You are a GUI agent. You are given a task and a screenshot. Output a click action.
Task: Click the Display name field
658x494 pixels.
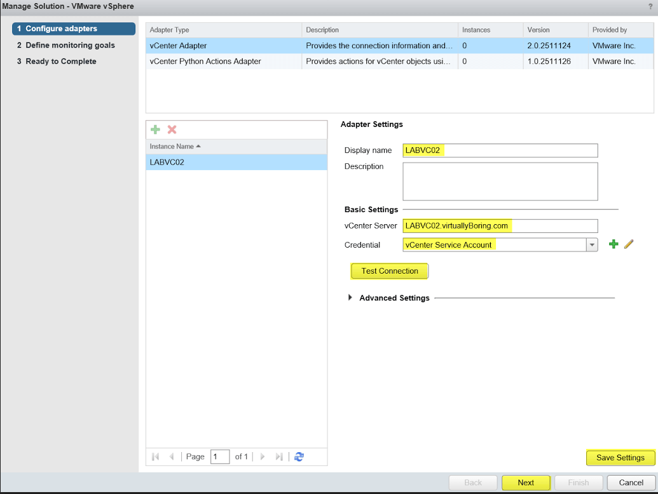coord(500,150)
